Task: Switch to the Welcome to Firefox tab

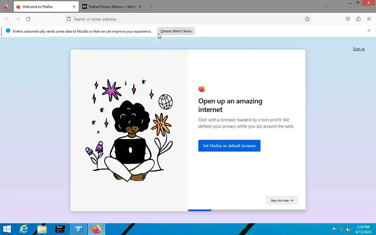Action: coord(46,6)
